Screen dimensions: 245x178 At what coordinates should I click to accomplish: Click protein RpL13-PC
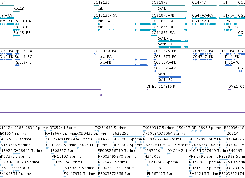click(23, 57)
